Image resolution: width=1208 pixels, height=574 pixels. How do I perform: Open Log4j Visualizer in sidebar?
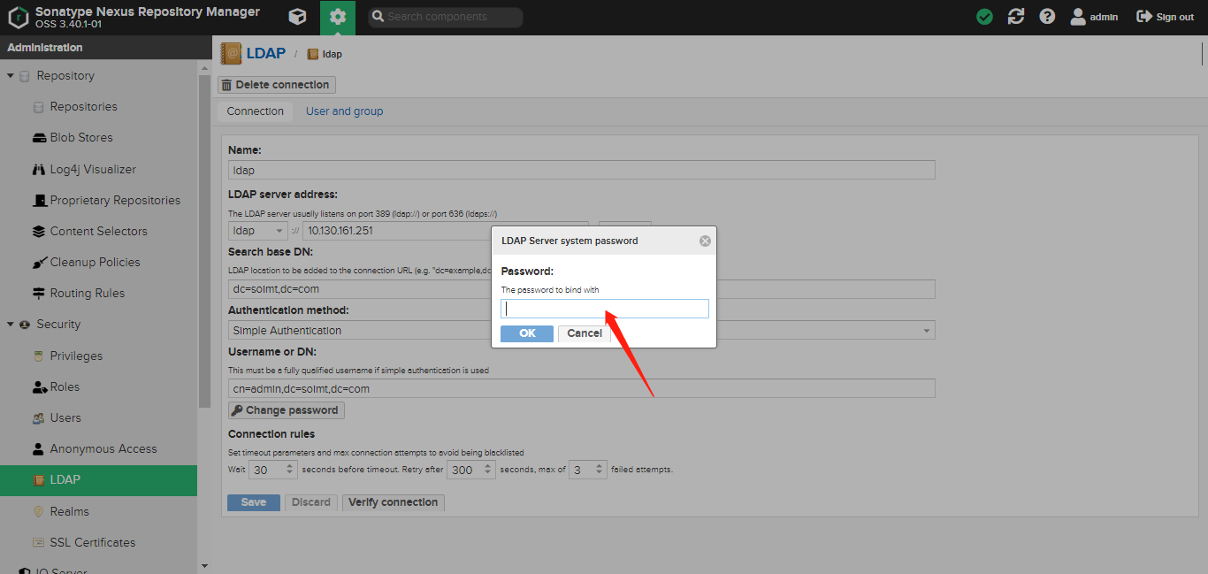pyautogui.click(x=93, y=169)
